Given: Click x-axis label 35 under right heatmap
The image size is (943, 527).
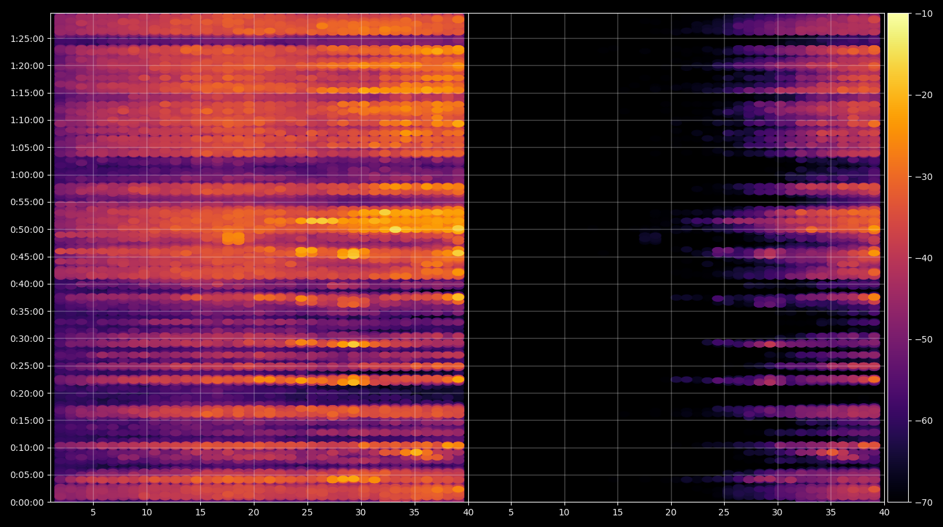Looking at the screenshot, I should [x=831, y=513].
